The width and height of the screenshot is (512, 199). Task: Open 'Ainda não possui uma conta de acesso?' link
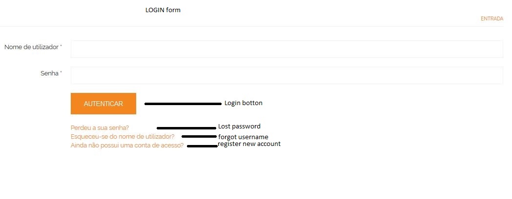[127, 145]
